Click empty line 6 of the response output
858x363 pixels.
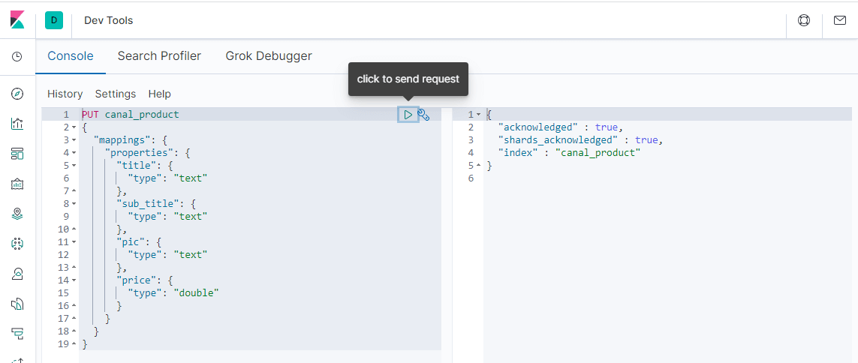(667, 178)
